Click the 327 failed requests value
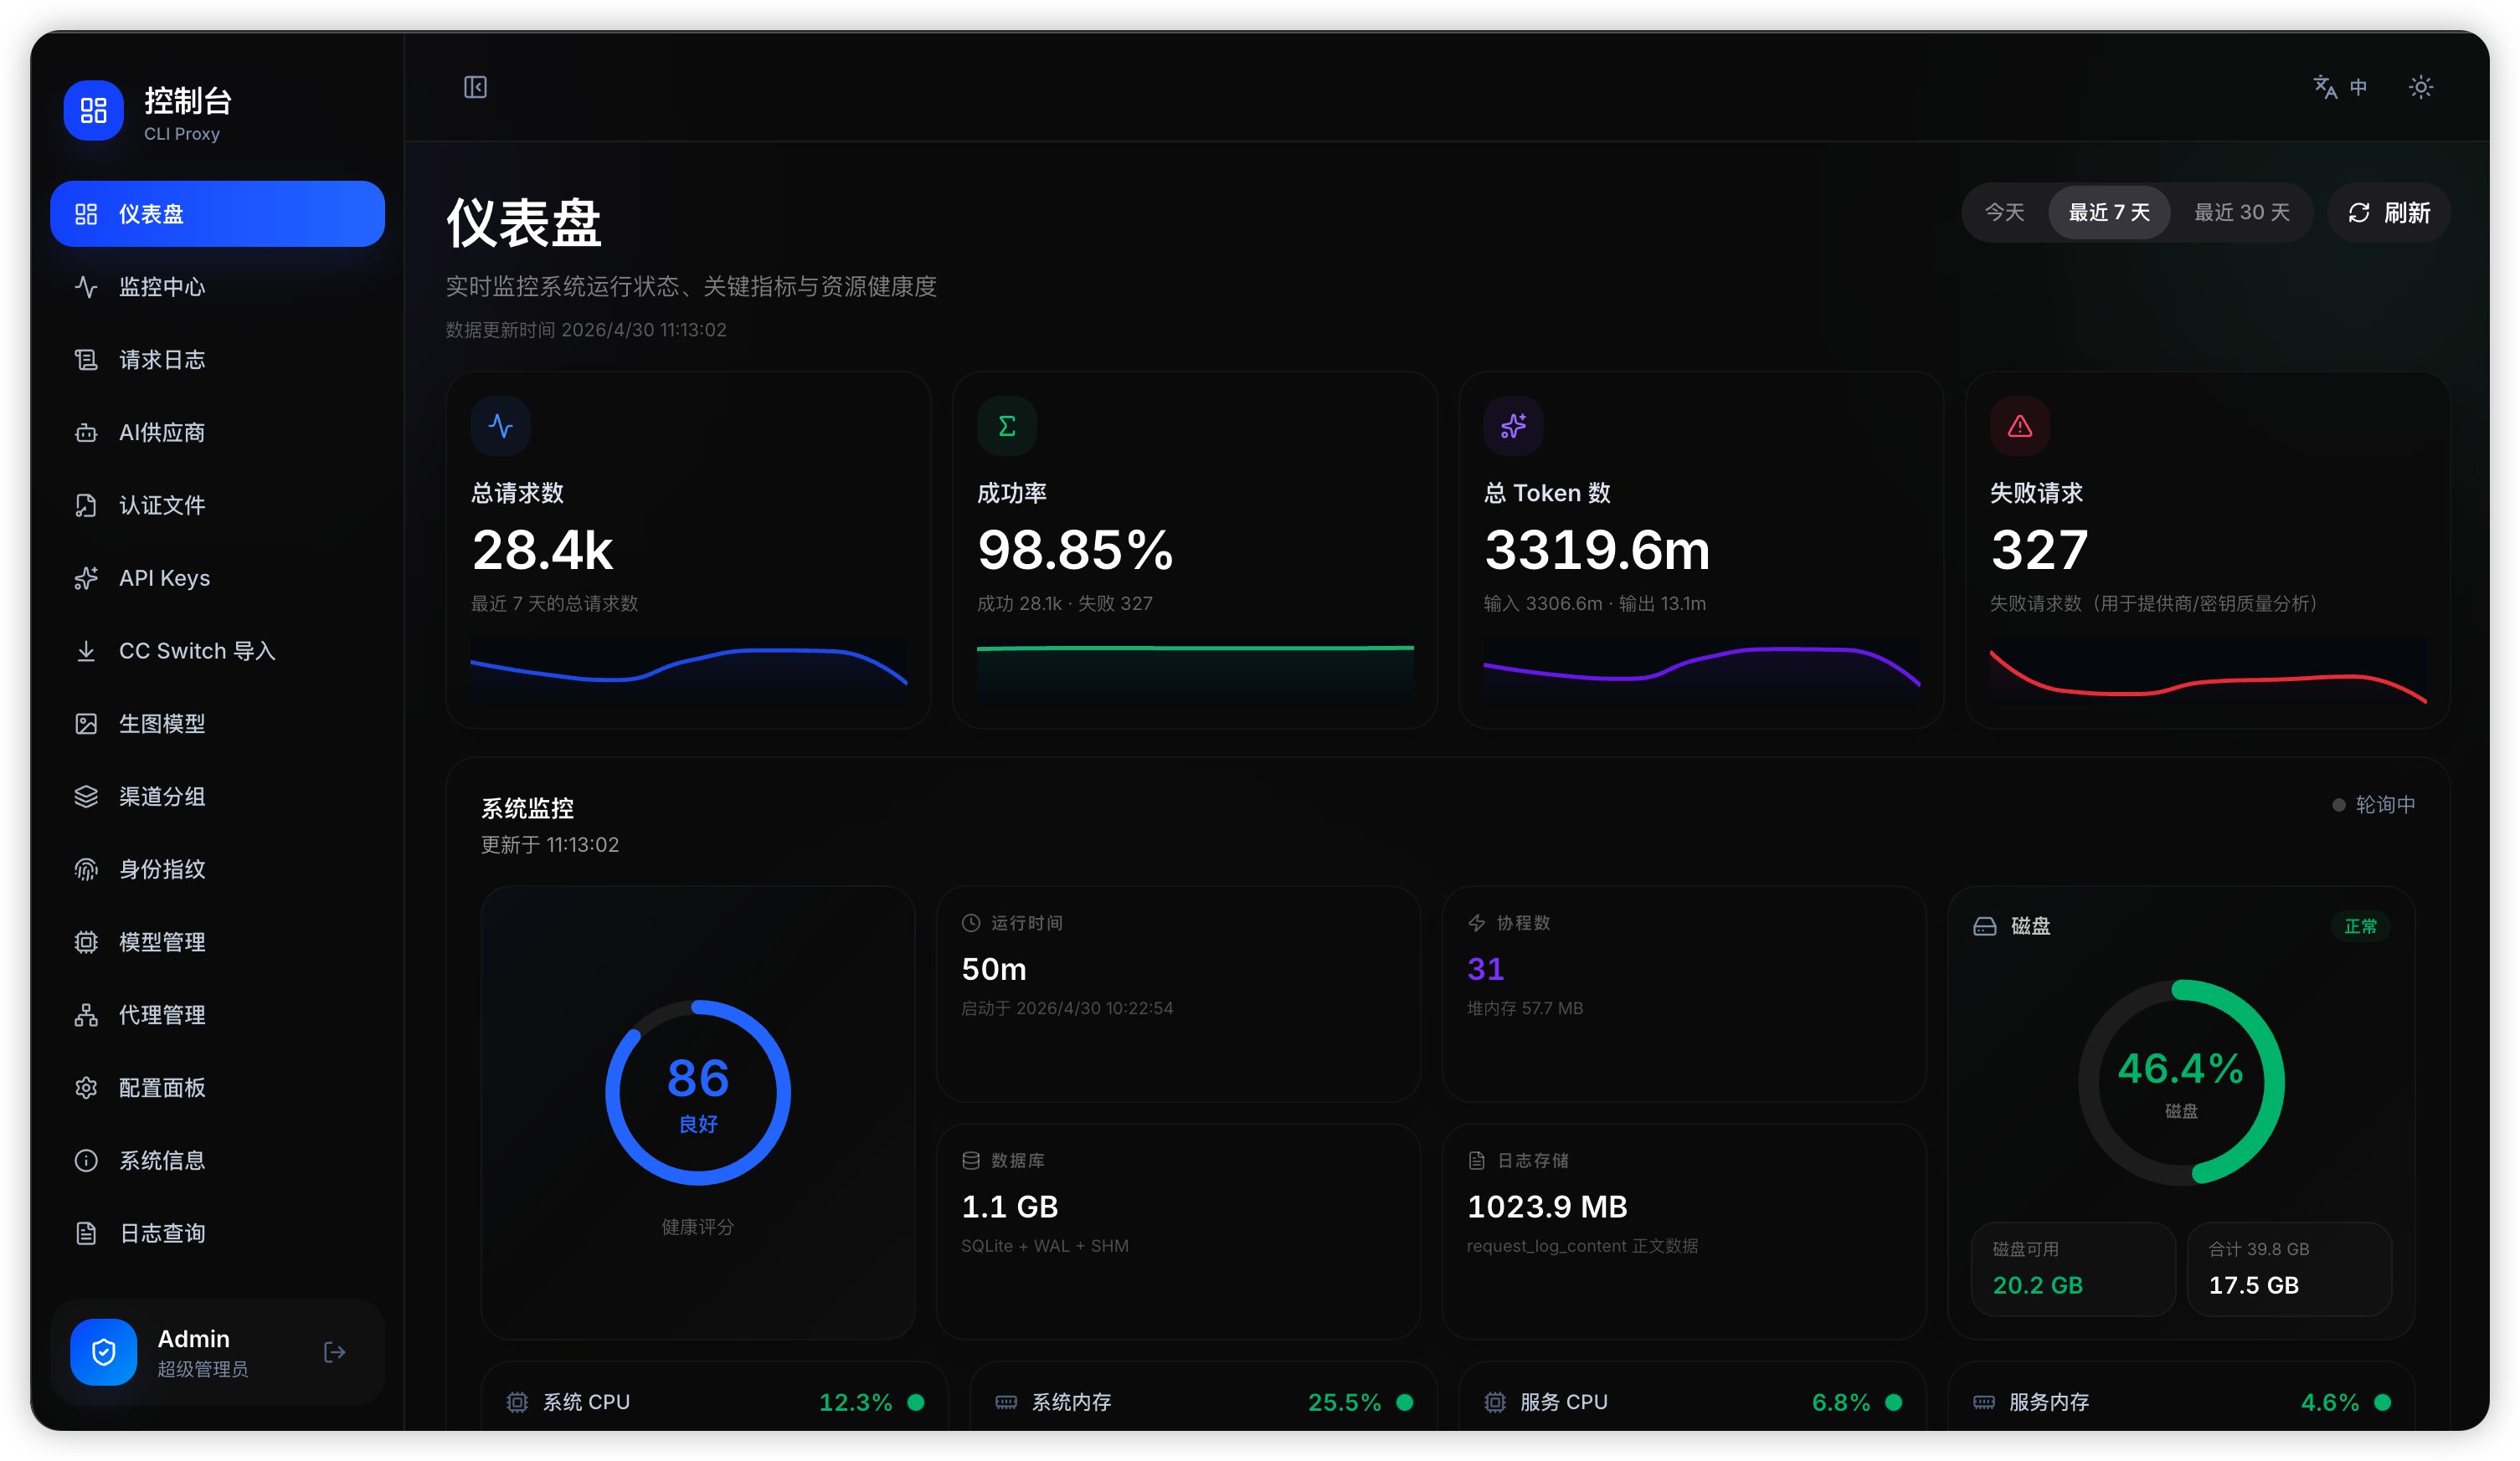The image size is (2520, 1461). 2039,551
